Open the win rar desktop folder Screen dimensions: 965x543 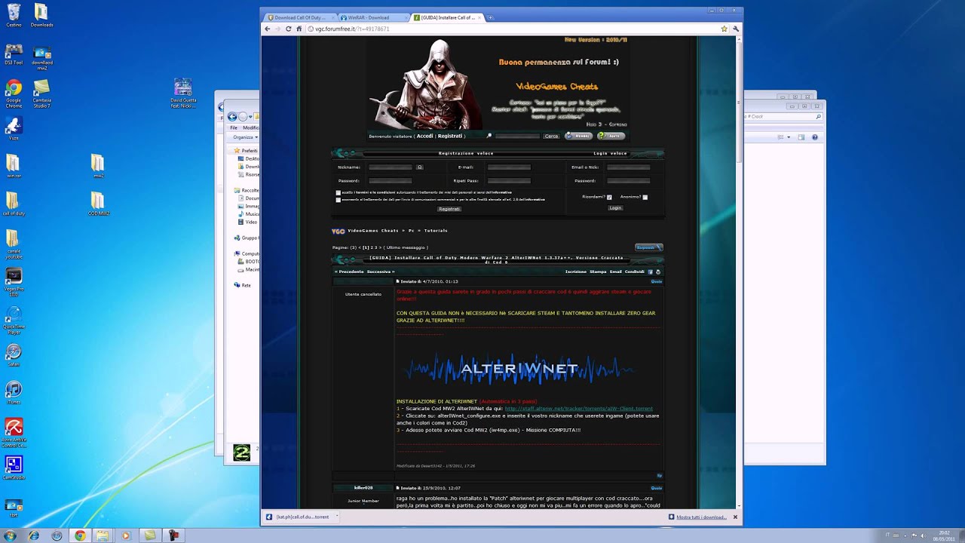[14, 166]
